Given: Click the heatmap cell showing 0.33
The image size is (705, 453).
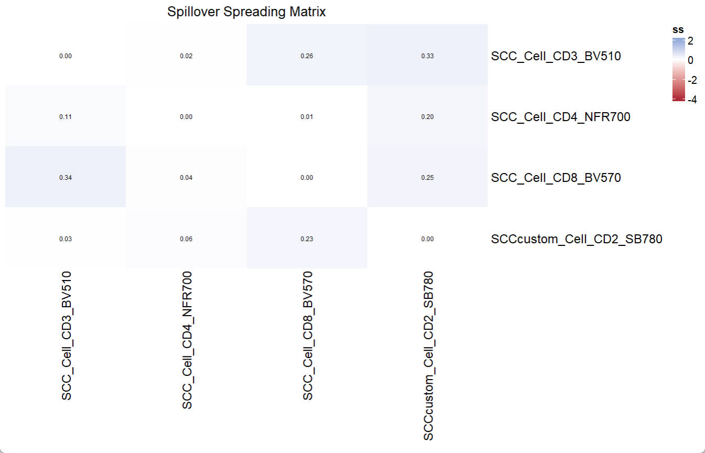Looking at the screenshot, I should pos(427,56).
